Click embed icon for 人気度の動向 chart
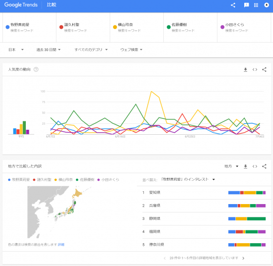Image resolution: width=273 pixels, height=266 pixels. pos(255,70)
